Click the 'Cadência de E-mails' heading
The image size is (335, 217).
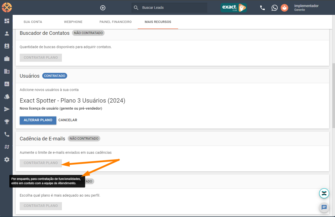(x=42, y=139)
